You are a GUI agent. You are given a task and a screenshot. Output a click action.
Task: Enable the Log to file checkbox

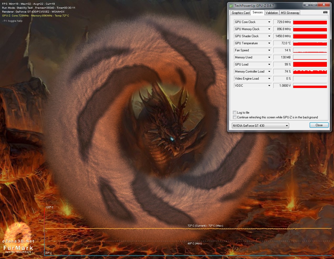234,113
